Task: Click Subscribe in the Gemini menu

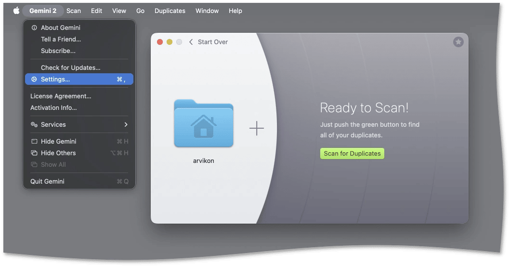Action: click(x=58, y=51)
